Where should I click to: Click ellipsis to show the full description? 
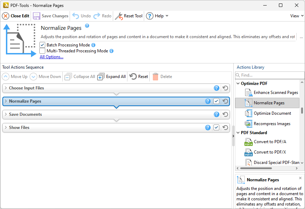[x=301, y=37]
